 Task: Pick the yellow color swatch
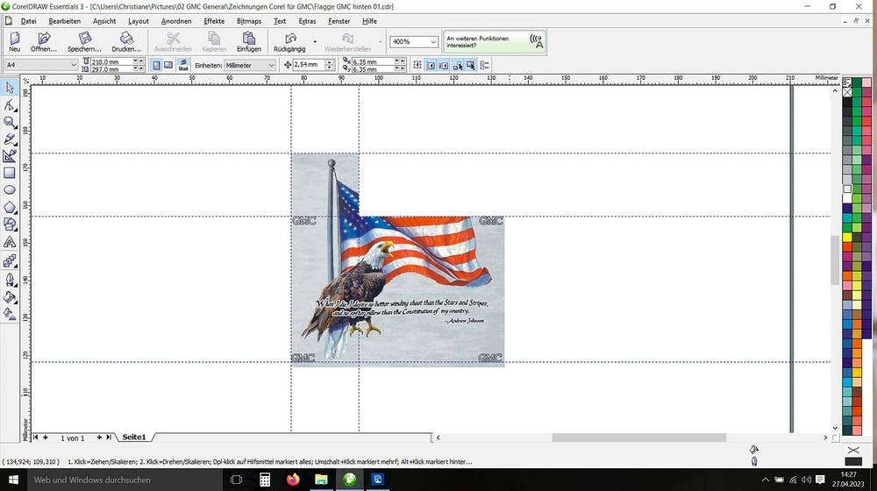click(847, 237)
